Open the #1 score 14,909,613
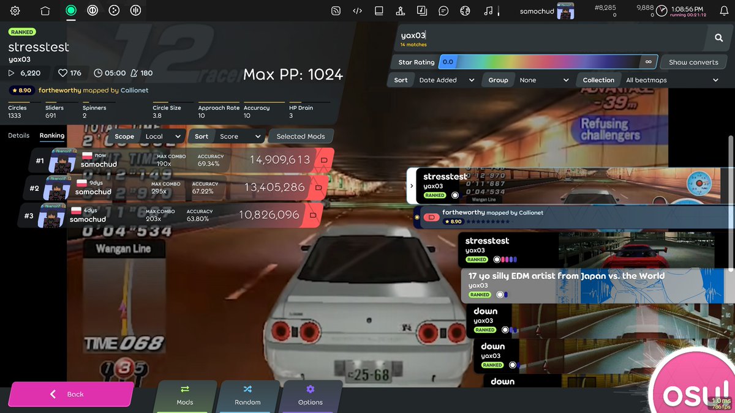735x413 pixels. coord(181,160)
